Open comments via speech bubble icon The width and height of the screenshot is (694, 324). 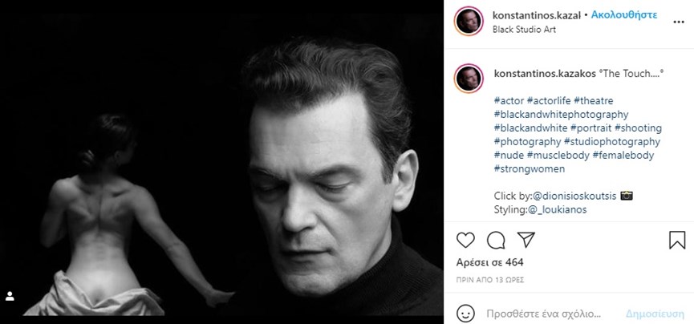tap(496, 239)
